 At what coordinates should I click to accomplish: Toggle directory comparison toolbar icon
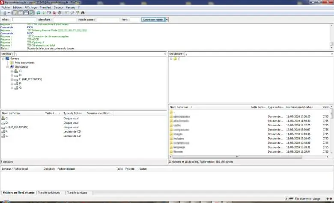pyautogui.click(x=72, y=13)
